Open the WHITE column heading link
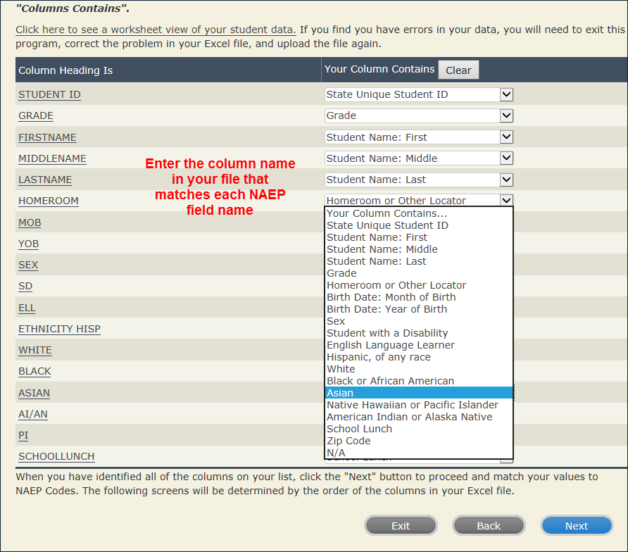This screenshot has height=552, width=628. point(35,350)
